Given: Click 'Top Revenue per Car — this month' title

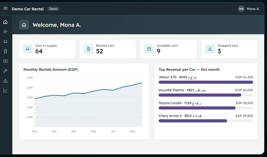Looking at the screenshot, I should pyautogui.click(x=189, y=69).
